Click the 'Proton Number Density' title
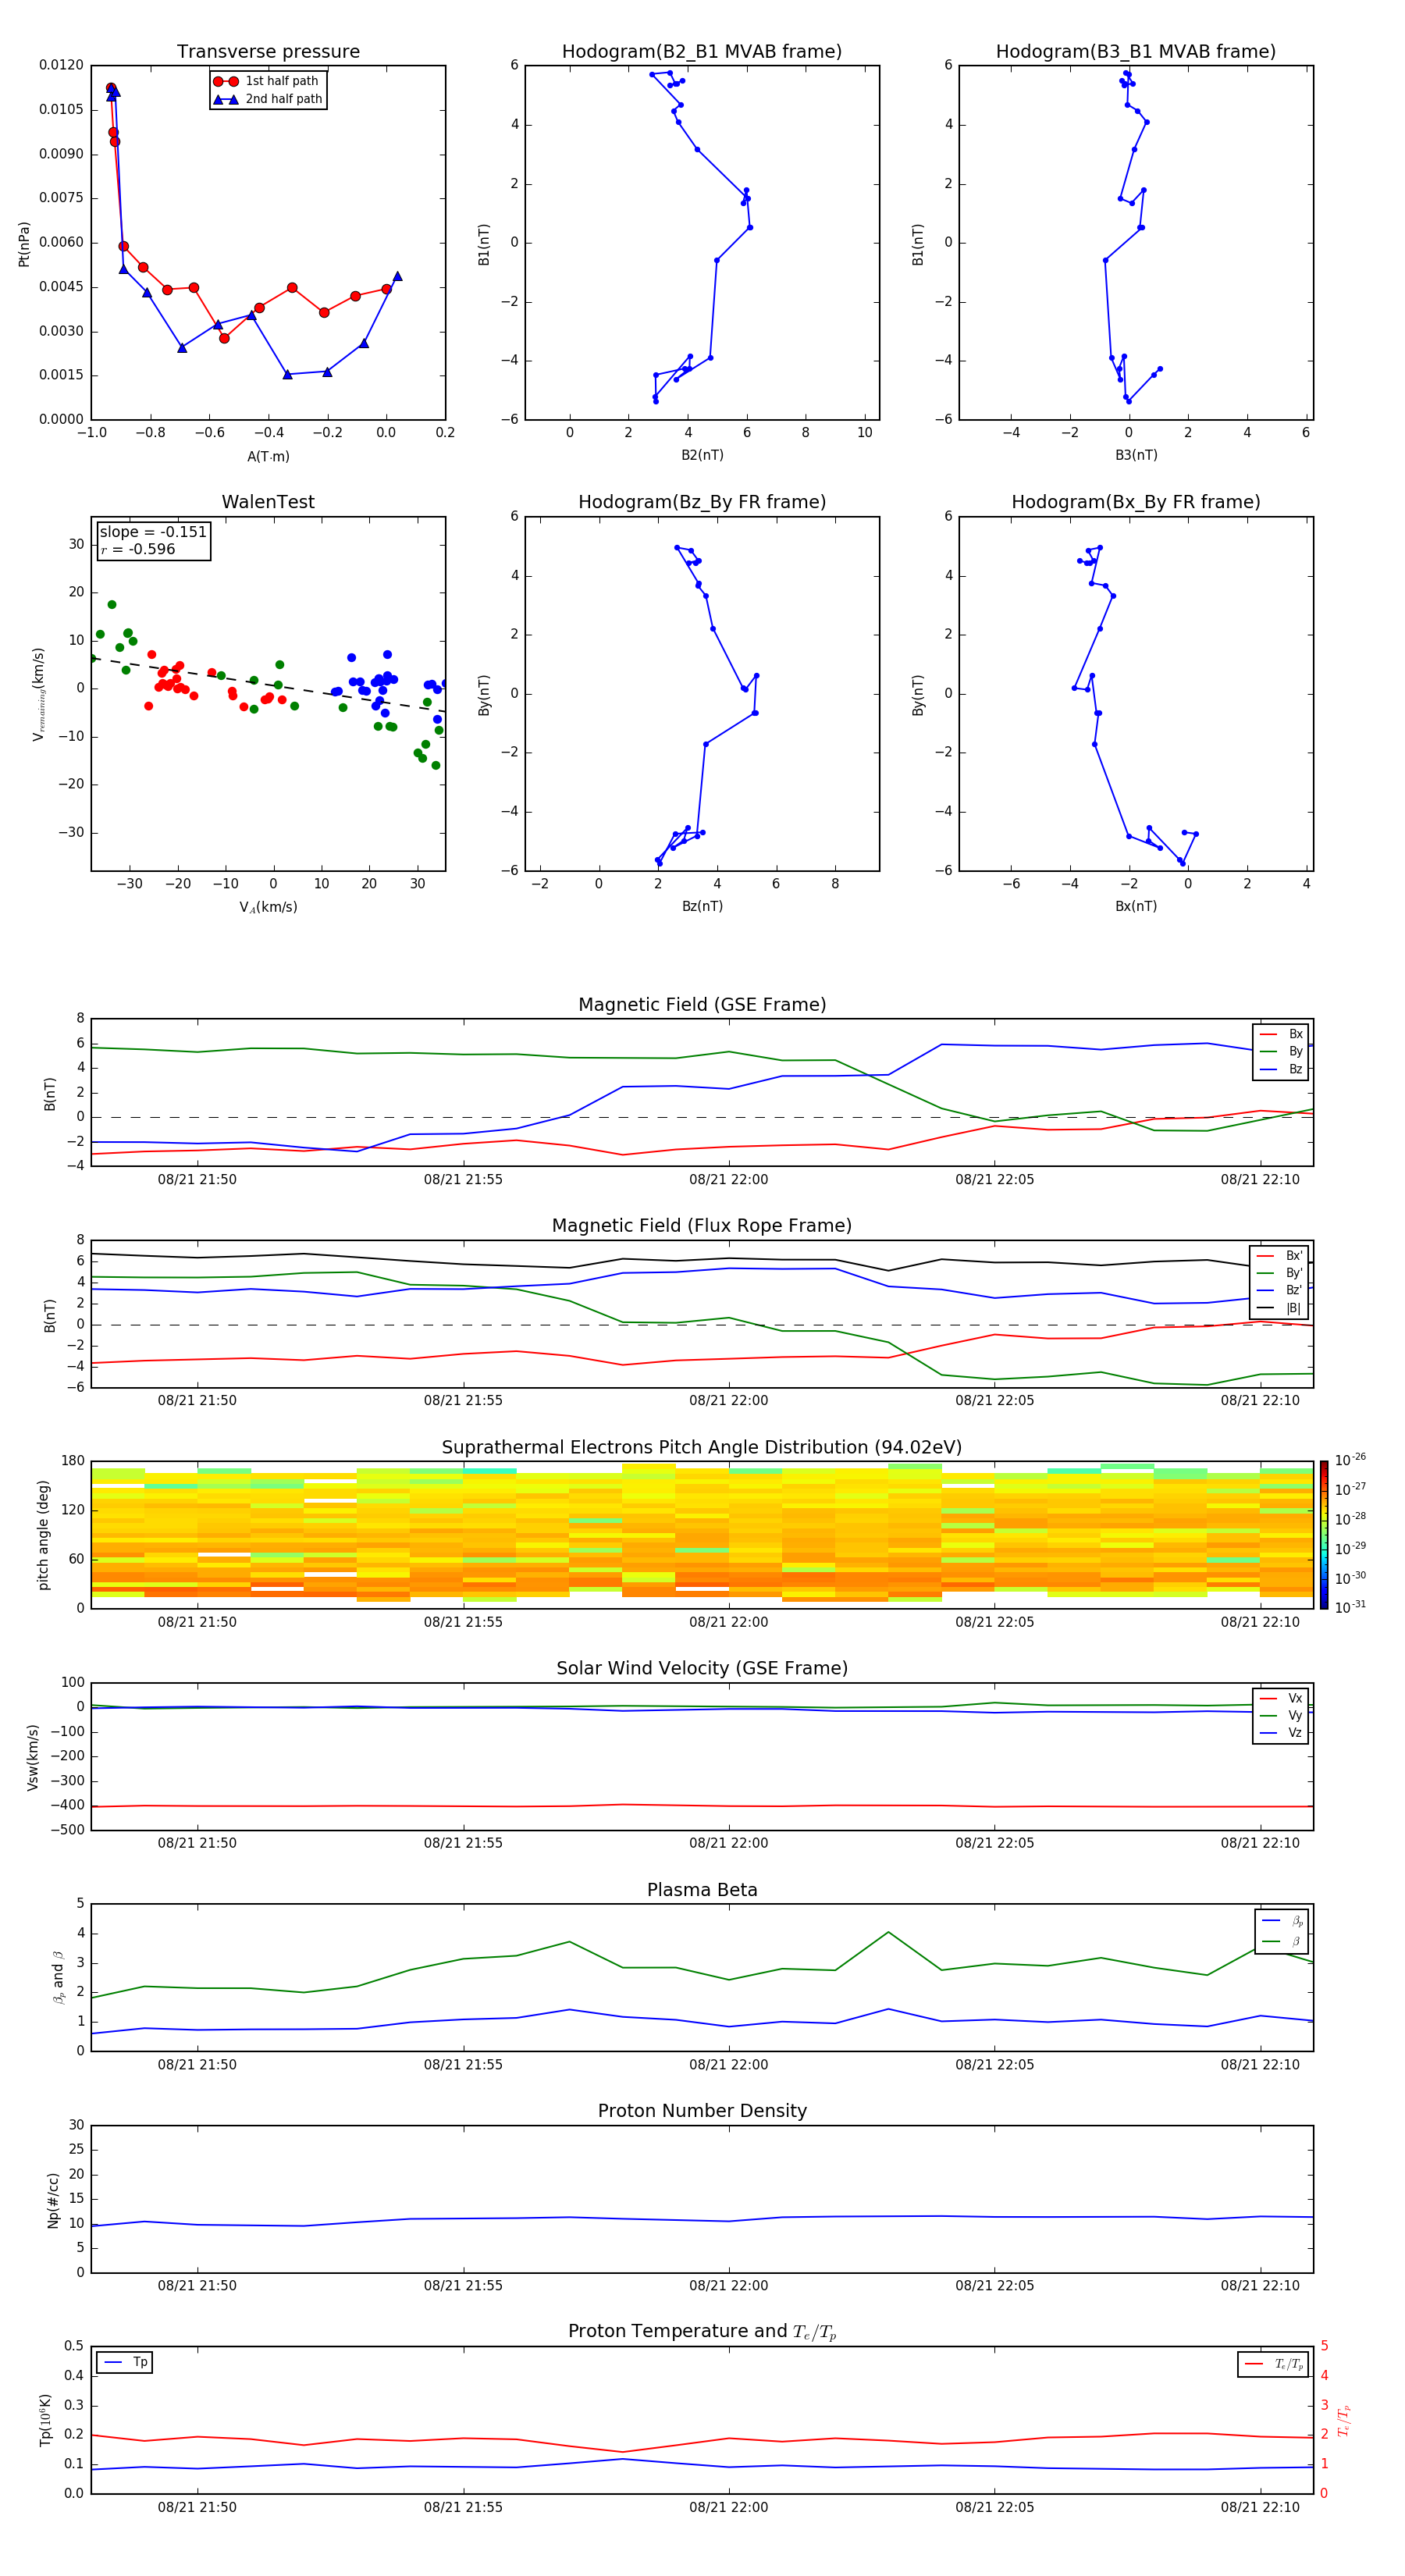The image size is (1405, 2576). click(x=702, y=2111)
